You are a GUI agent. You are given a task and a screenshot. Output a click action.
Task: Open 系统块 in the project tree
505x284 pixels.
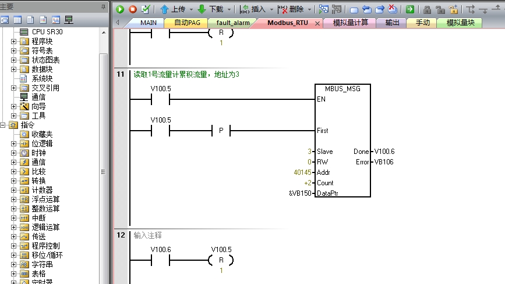pos(42,78)
